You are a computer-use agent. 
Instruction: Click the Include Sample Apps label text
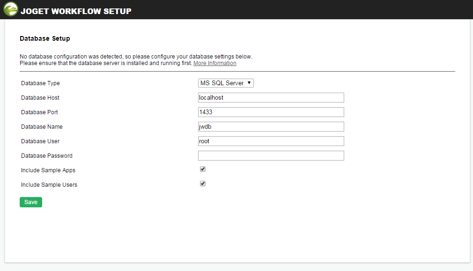(x=48, y=170)
